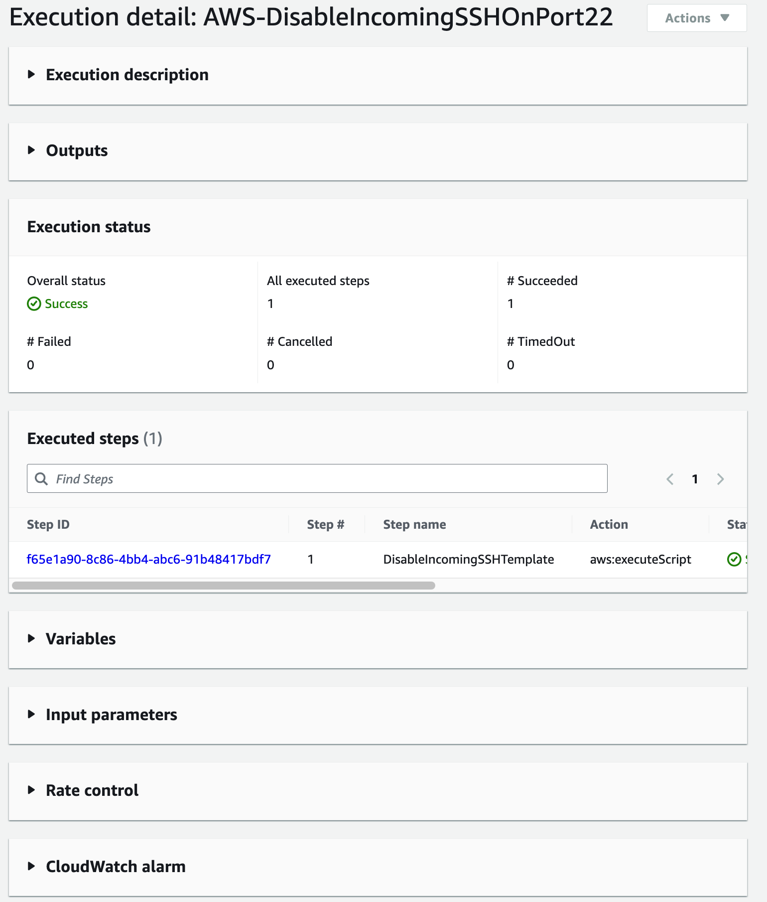
Task: Click the Step name column header
Action: click(414, 524)
